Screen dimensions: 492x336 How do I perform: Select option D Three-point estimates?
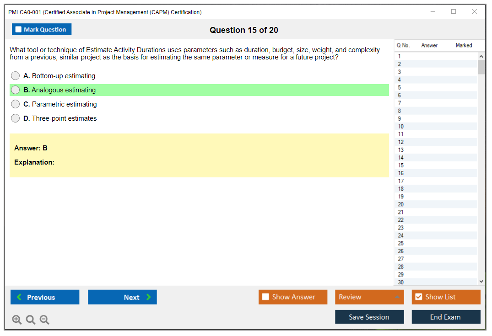[16, 118]
